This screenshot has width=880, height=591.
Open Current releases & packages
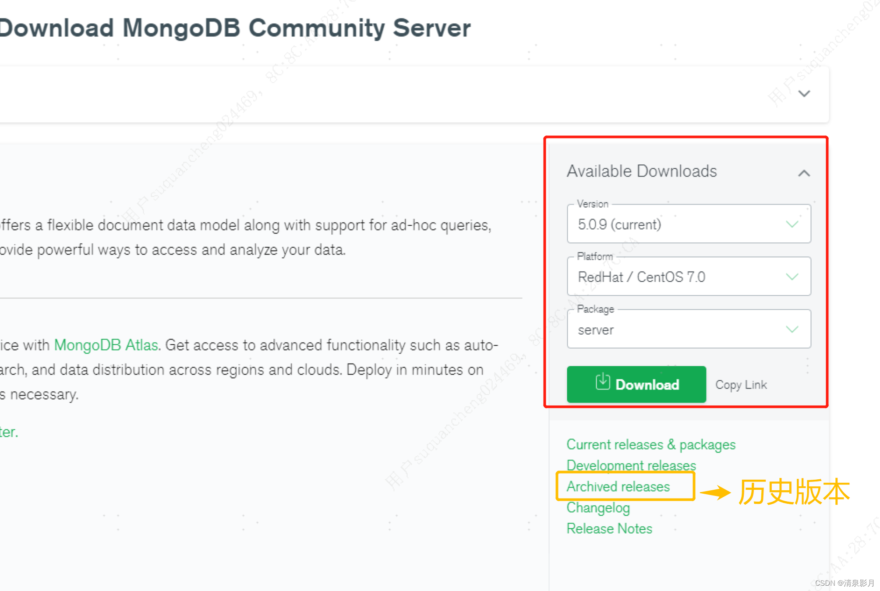pyautogui.click(x=651, y=444)
